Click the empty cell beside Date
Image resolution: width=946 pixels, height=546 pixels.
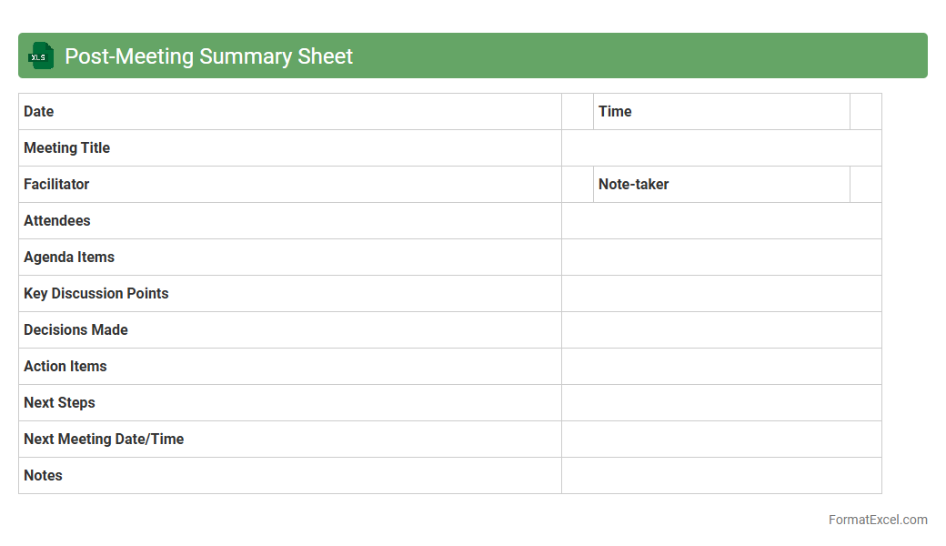pos(578,112)
